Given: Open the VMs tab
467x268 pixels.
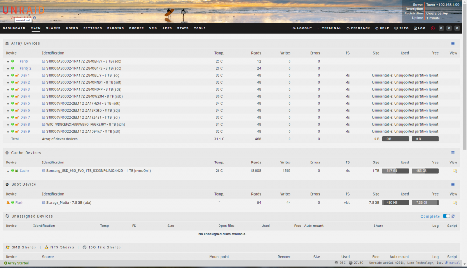Looking at the screenshot, I should 153,28.
